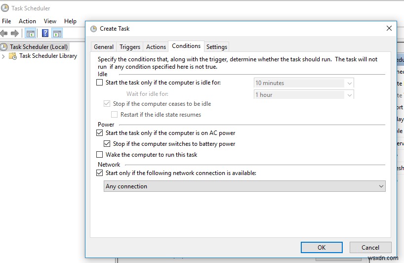The image size is (404, 263).
Task: Click the Forward arrow toolbar icon
Action: 15,33
